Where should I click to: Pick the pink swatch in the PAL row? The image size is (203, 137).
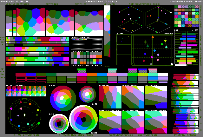[112, 75]
